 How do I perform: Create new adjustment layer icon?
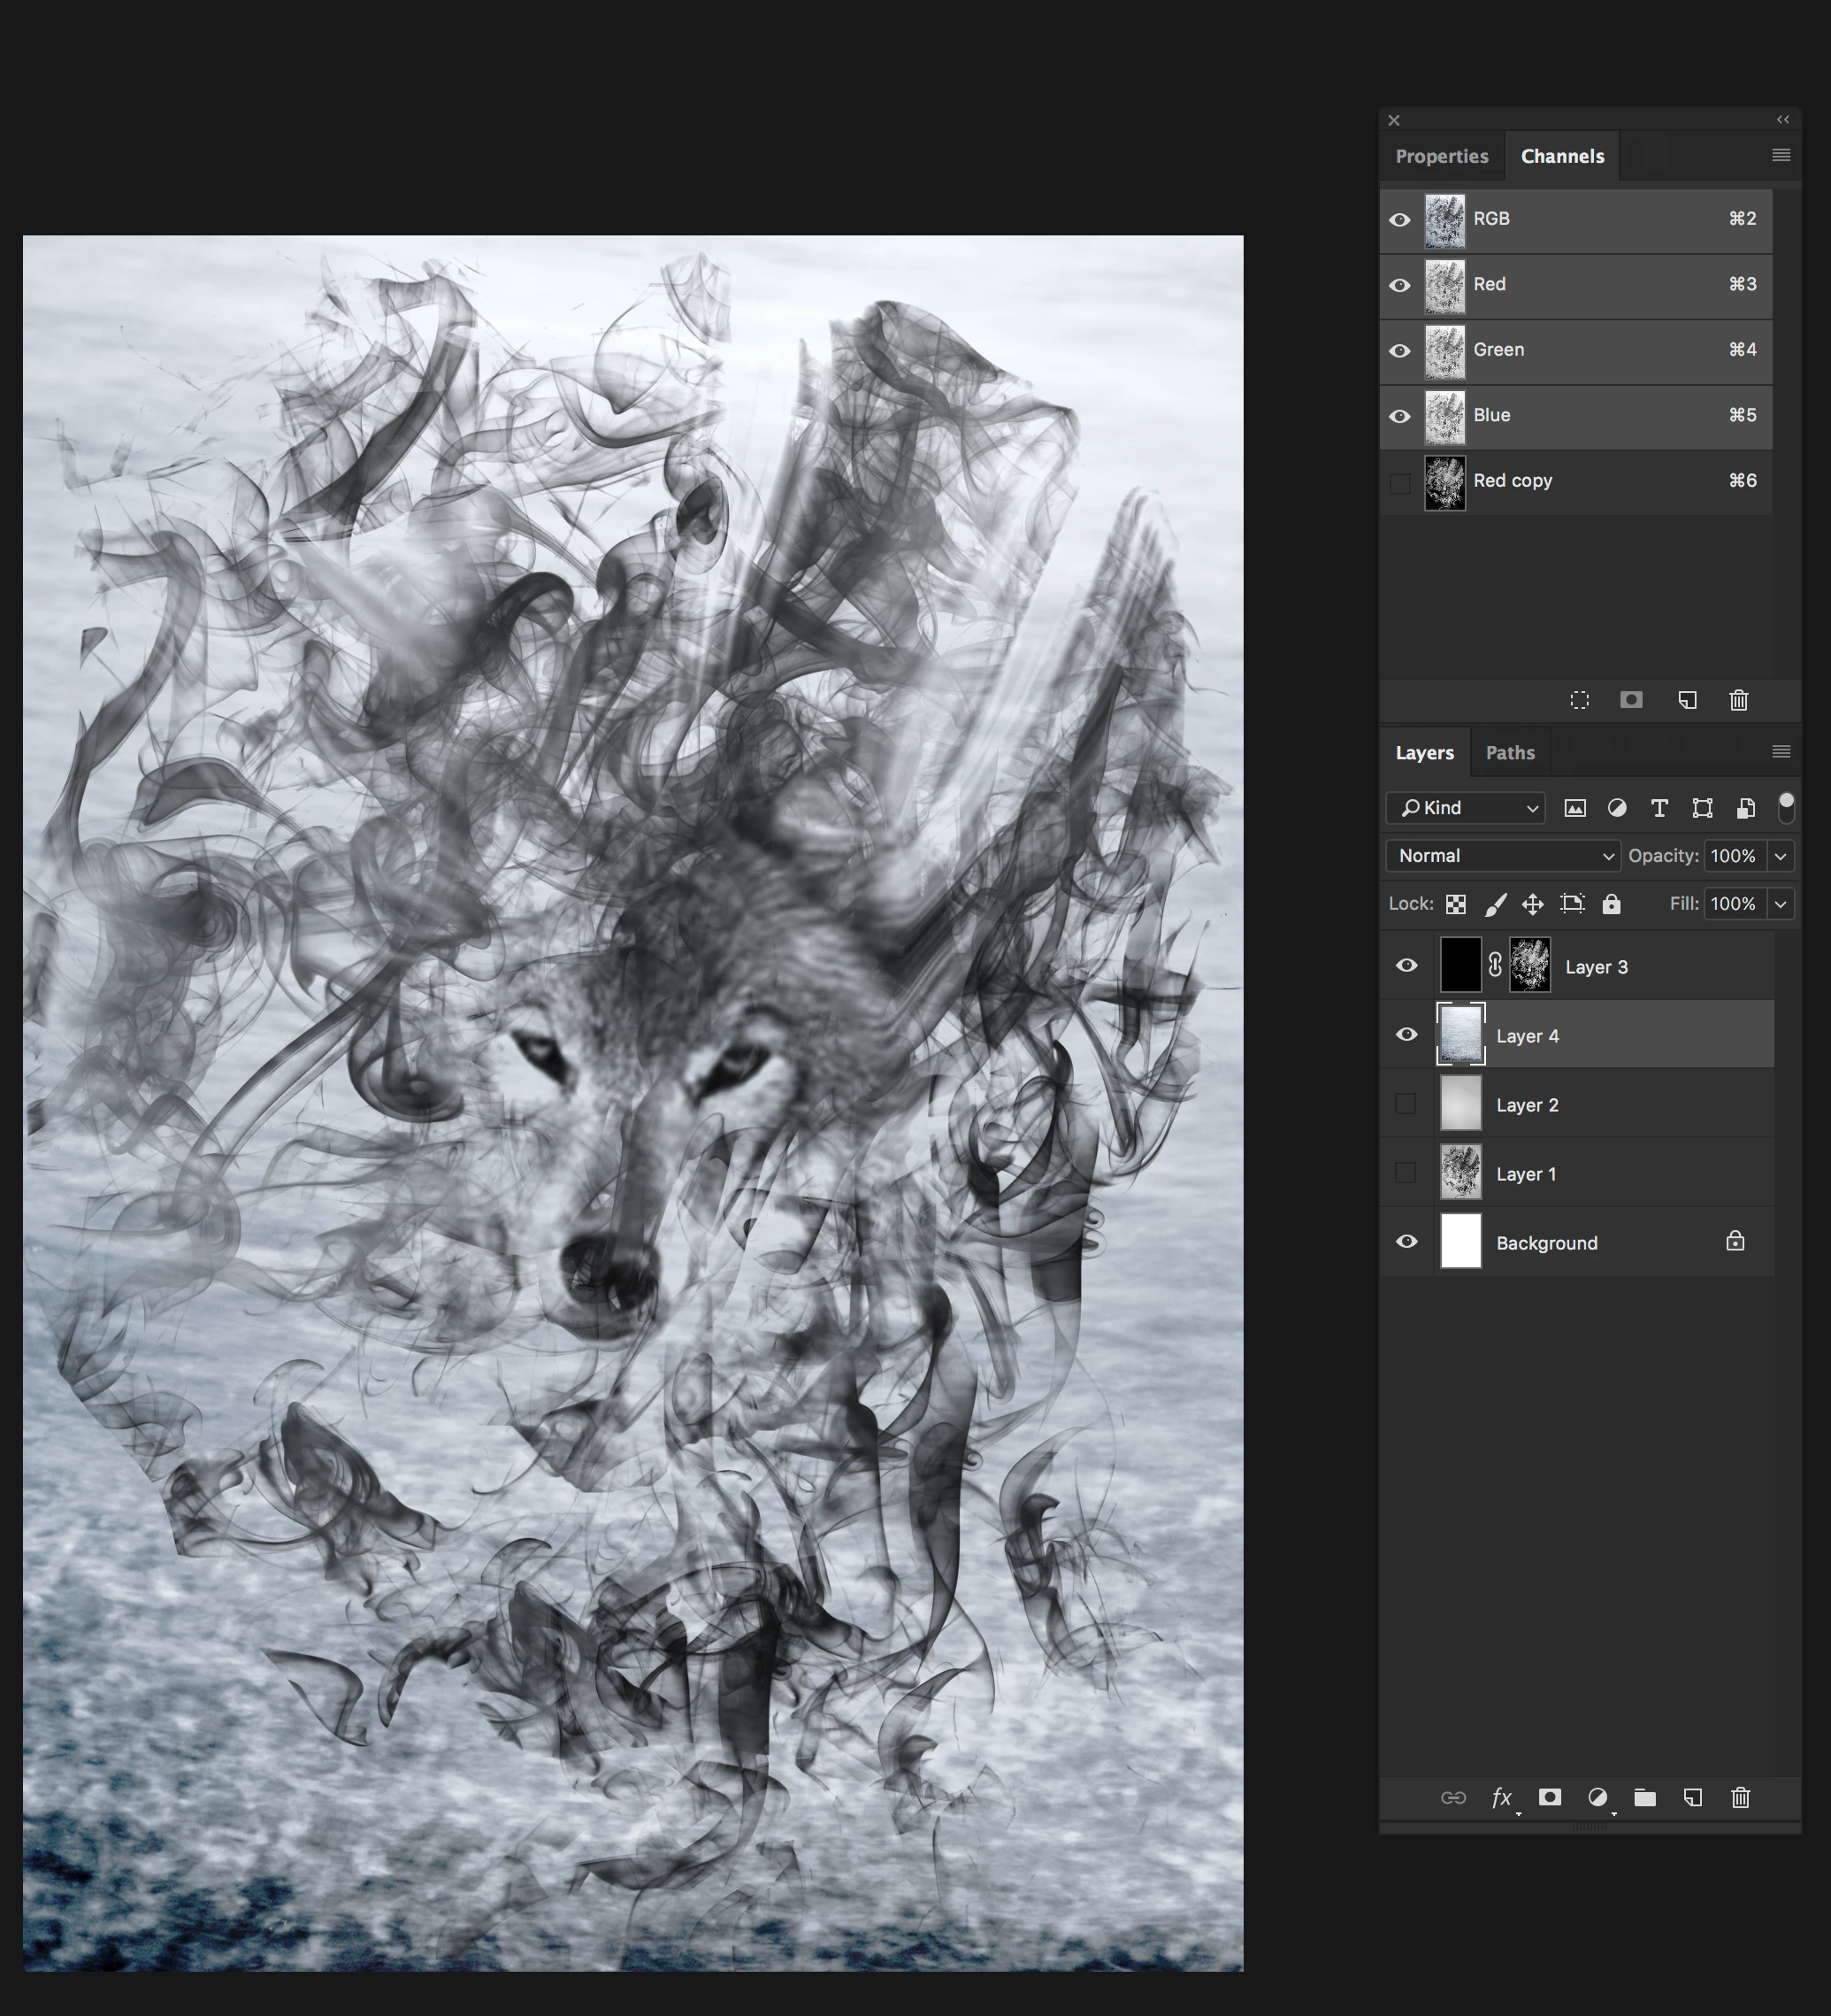(1597, 1797)
